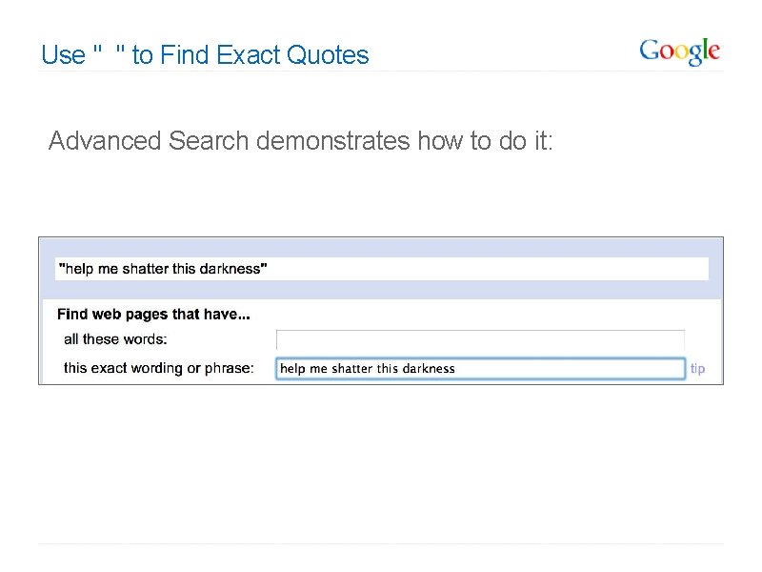Image resolution: width=762 pixels, height=572 pixels.
Task: Click the Google logo
Action: tap(679, 51)
